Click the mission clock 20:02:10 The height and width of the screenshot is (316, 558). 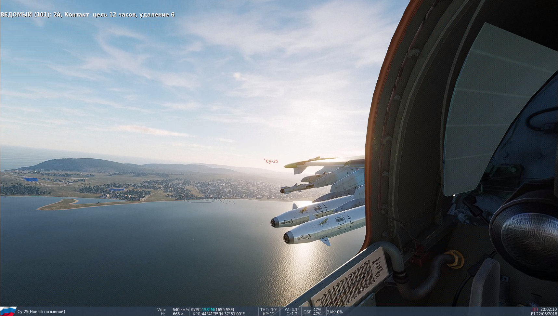[549, 309]
